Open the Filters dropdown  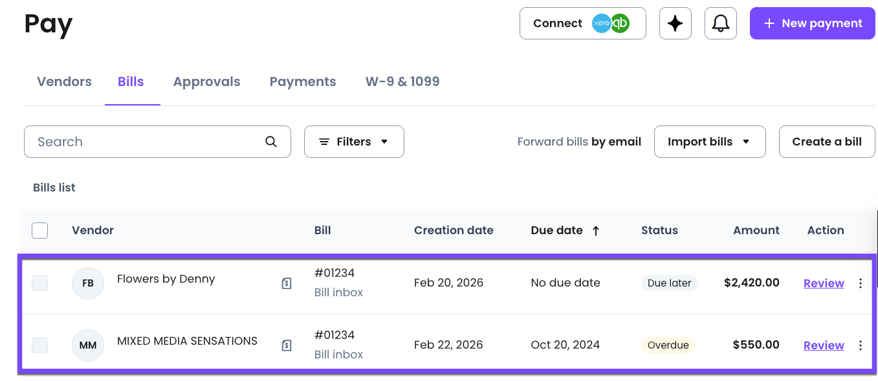pyautogui.click(x=354, y=141)
